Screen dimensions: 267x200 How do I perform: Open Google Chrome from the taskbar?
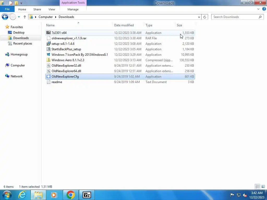coord(71,195)
